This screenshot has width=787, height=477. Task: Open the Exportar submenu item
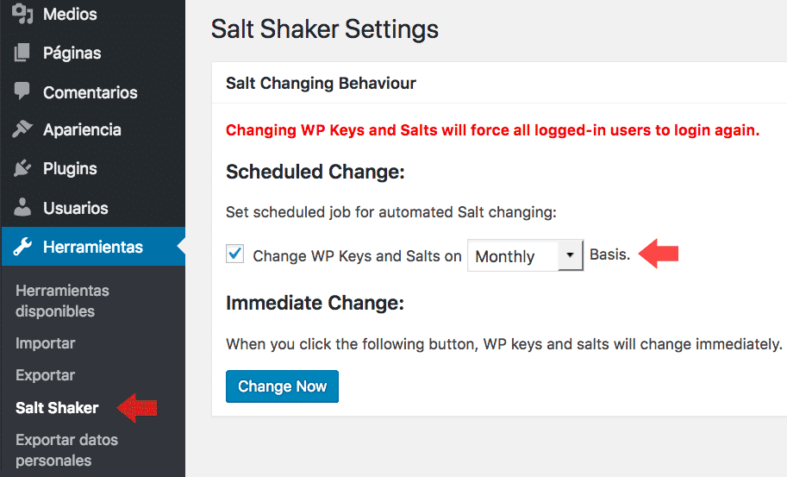click(x=46, y=375)
